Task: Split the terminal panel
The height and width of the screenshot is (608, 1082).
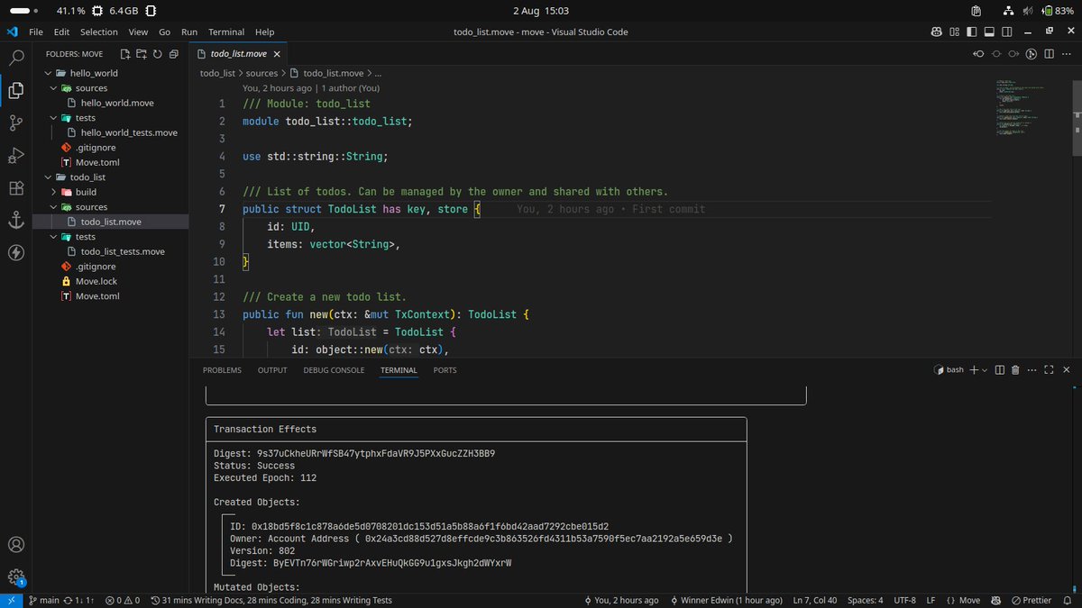Action: [1000, 370]
